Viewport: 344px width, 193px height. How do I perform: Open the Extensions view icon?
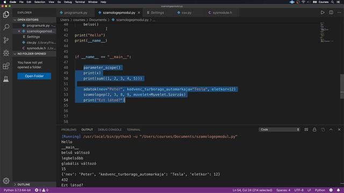[x=6, y=66]
